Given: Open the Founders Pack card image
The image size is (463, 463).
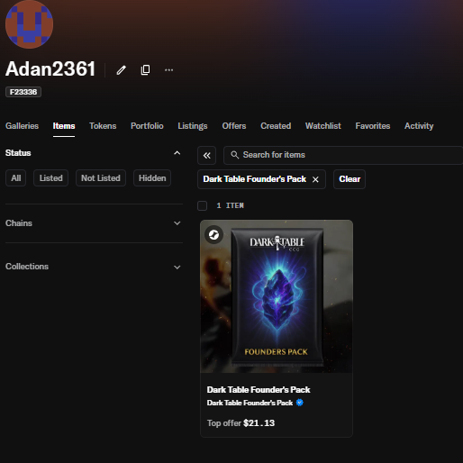Looking at the screenshot, I should 277,296.
